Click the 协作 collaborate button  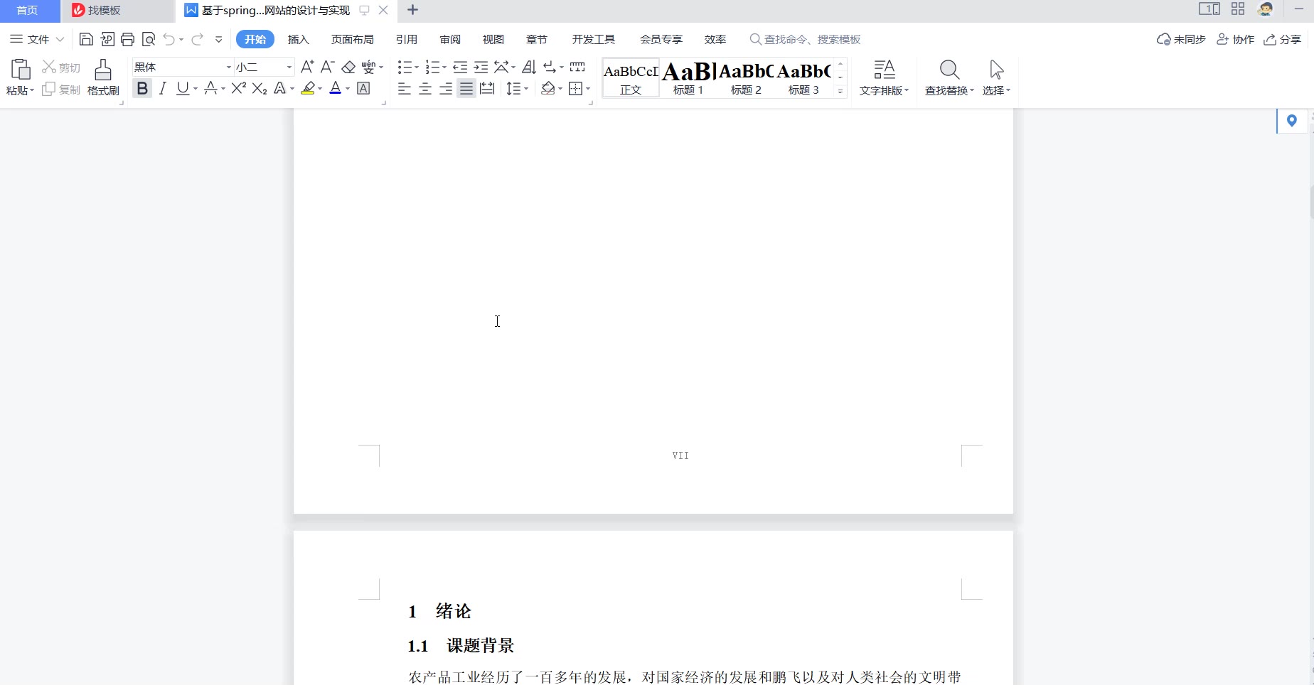[1236, 39]
